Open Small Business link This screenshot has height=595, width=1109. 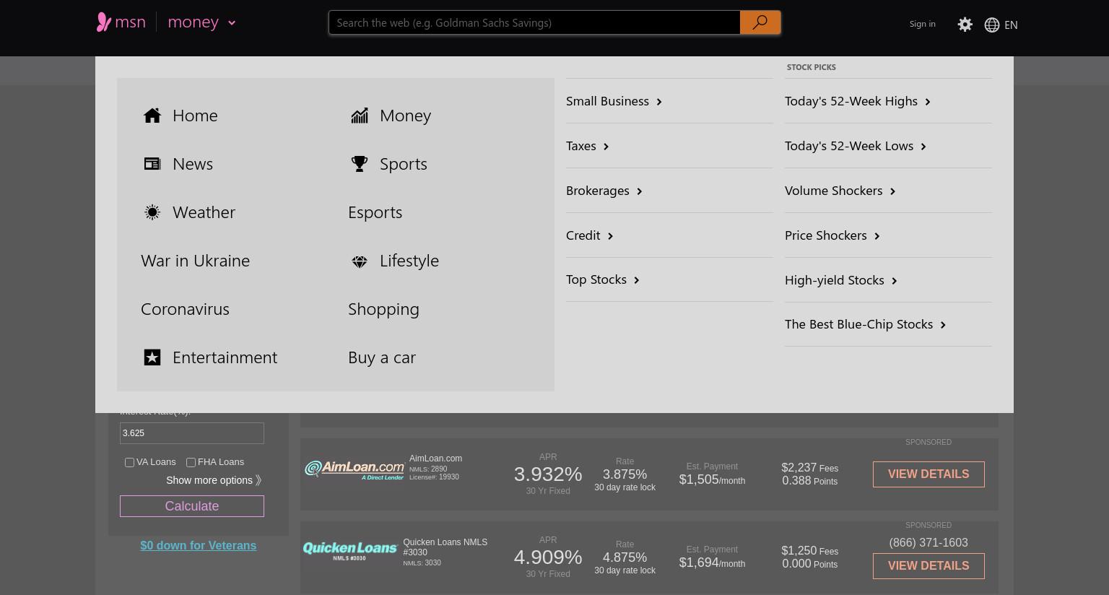[x=607, y=101]
